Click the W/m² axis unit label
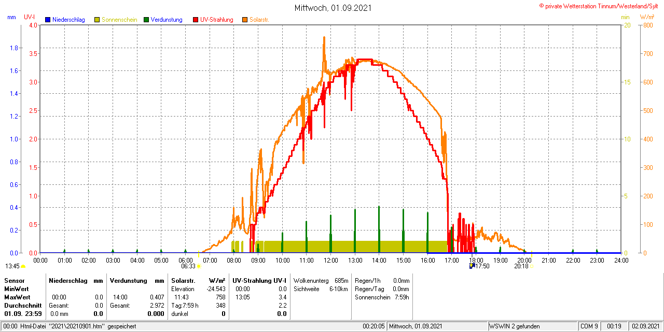 [x=648, y=17]
